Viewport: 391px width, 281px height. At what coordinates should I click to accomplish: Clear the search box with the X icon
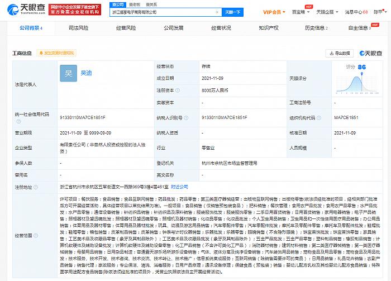[x=217, y=12]
